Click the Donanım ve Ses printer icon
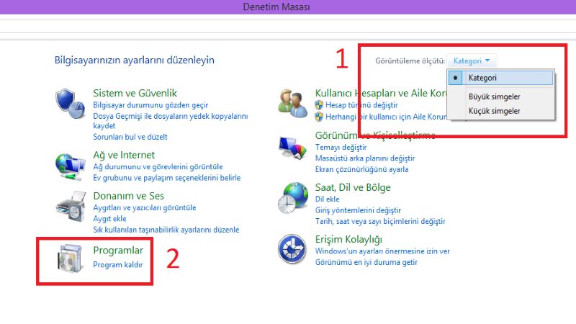This screenshot has height=324, width=576. click(71, 206)
